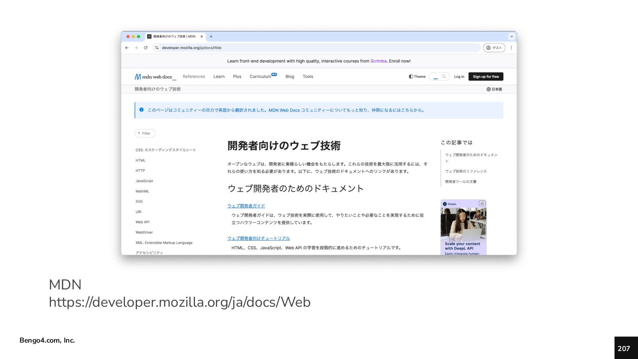Screen dimensions: 638x359
Task: Click the blue info icon in the notice
Action: point(141,110)
